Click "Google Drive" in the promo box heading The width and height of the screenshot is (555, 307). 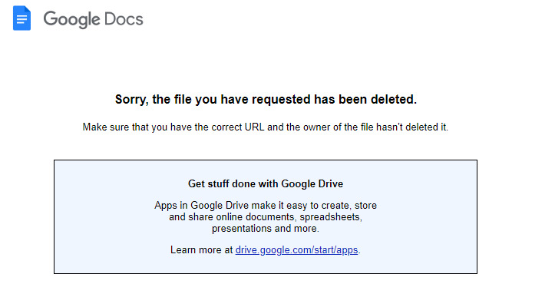pyautogui.click(x=312, y=184)
